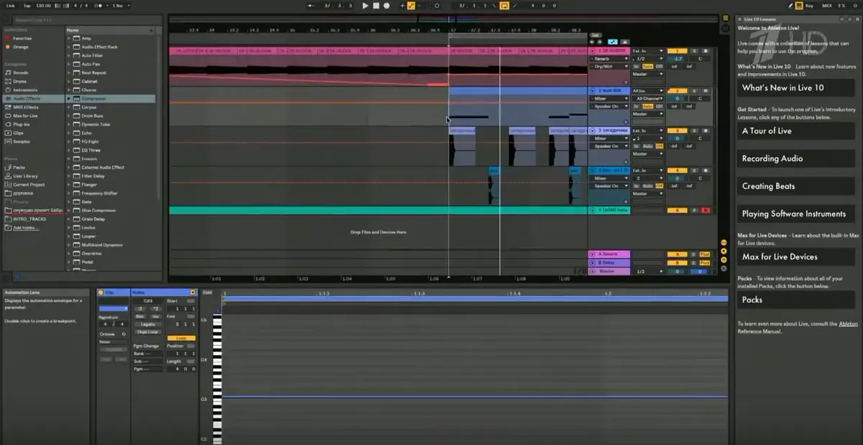
Task: Fold the 1 28-GUDOK track
Action: [x=593, y=51]
